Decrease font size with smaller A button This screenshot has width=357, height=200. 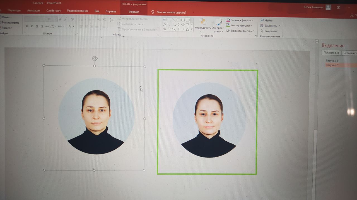tap(66, 19)
